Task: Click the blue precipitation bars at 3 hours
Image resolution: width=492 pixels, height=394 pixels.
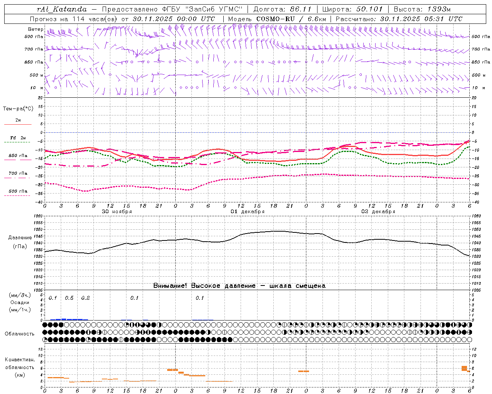Action: tap(63, 319)
